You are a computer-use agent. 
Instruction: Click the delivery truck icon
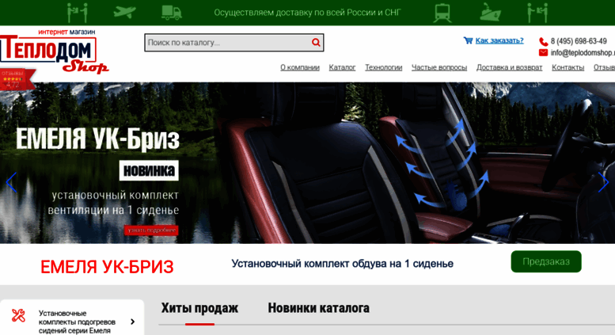click(172, 13)
